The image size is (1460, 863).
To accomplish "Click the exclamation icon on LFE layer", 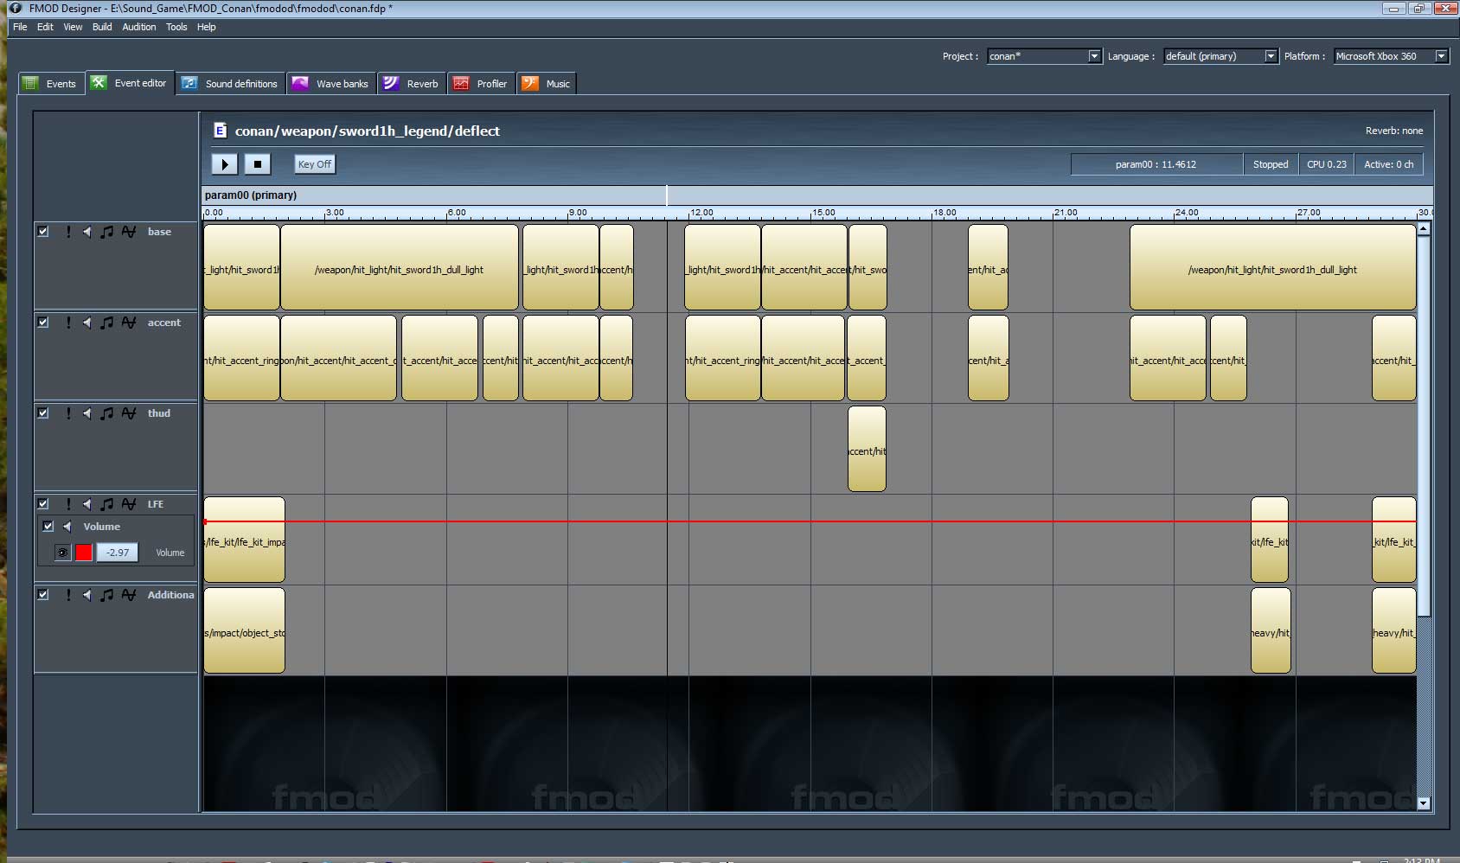I will 68,504.
